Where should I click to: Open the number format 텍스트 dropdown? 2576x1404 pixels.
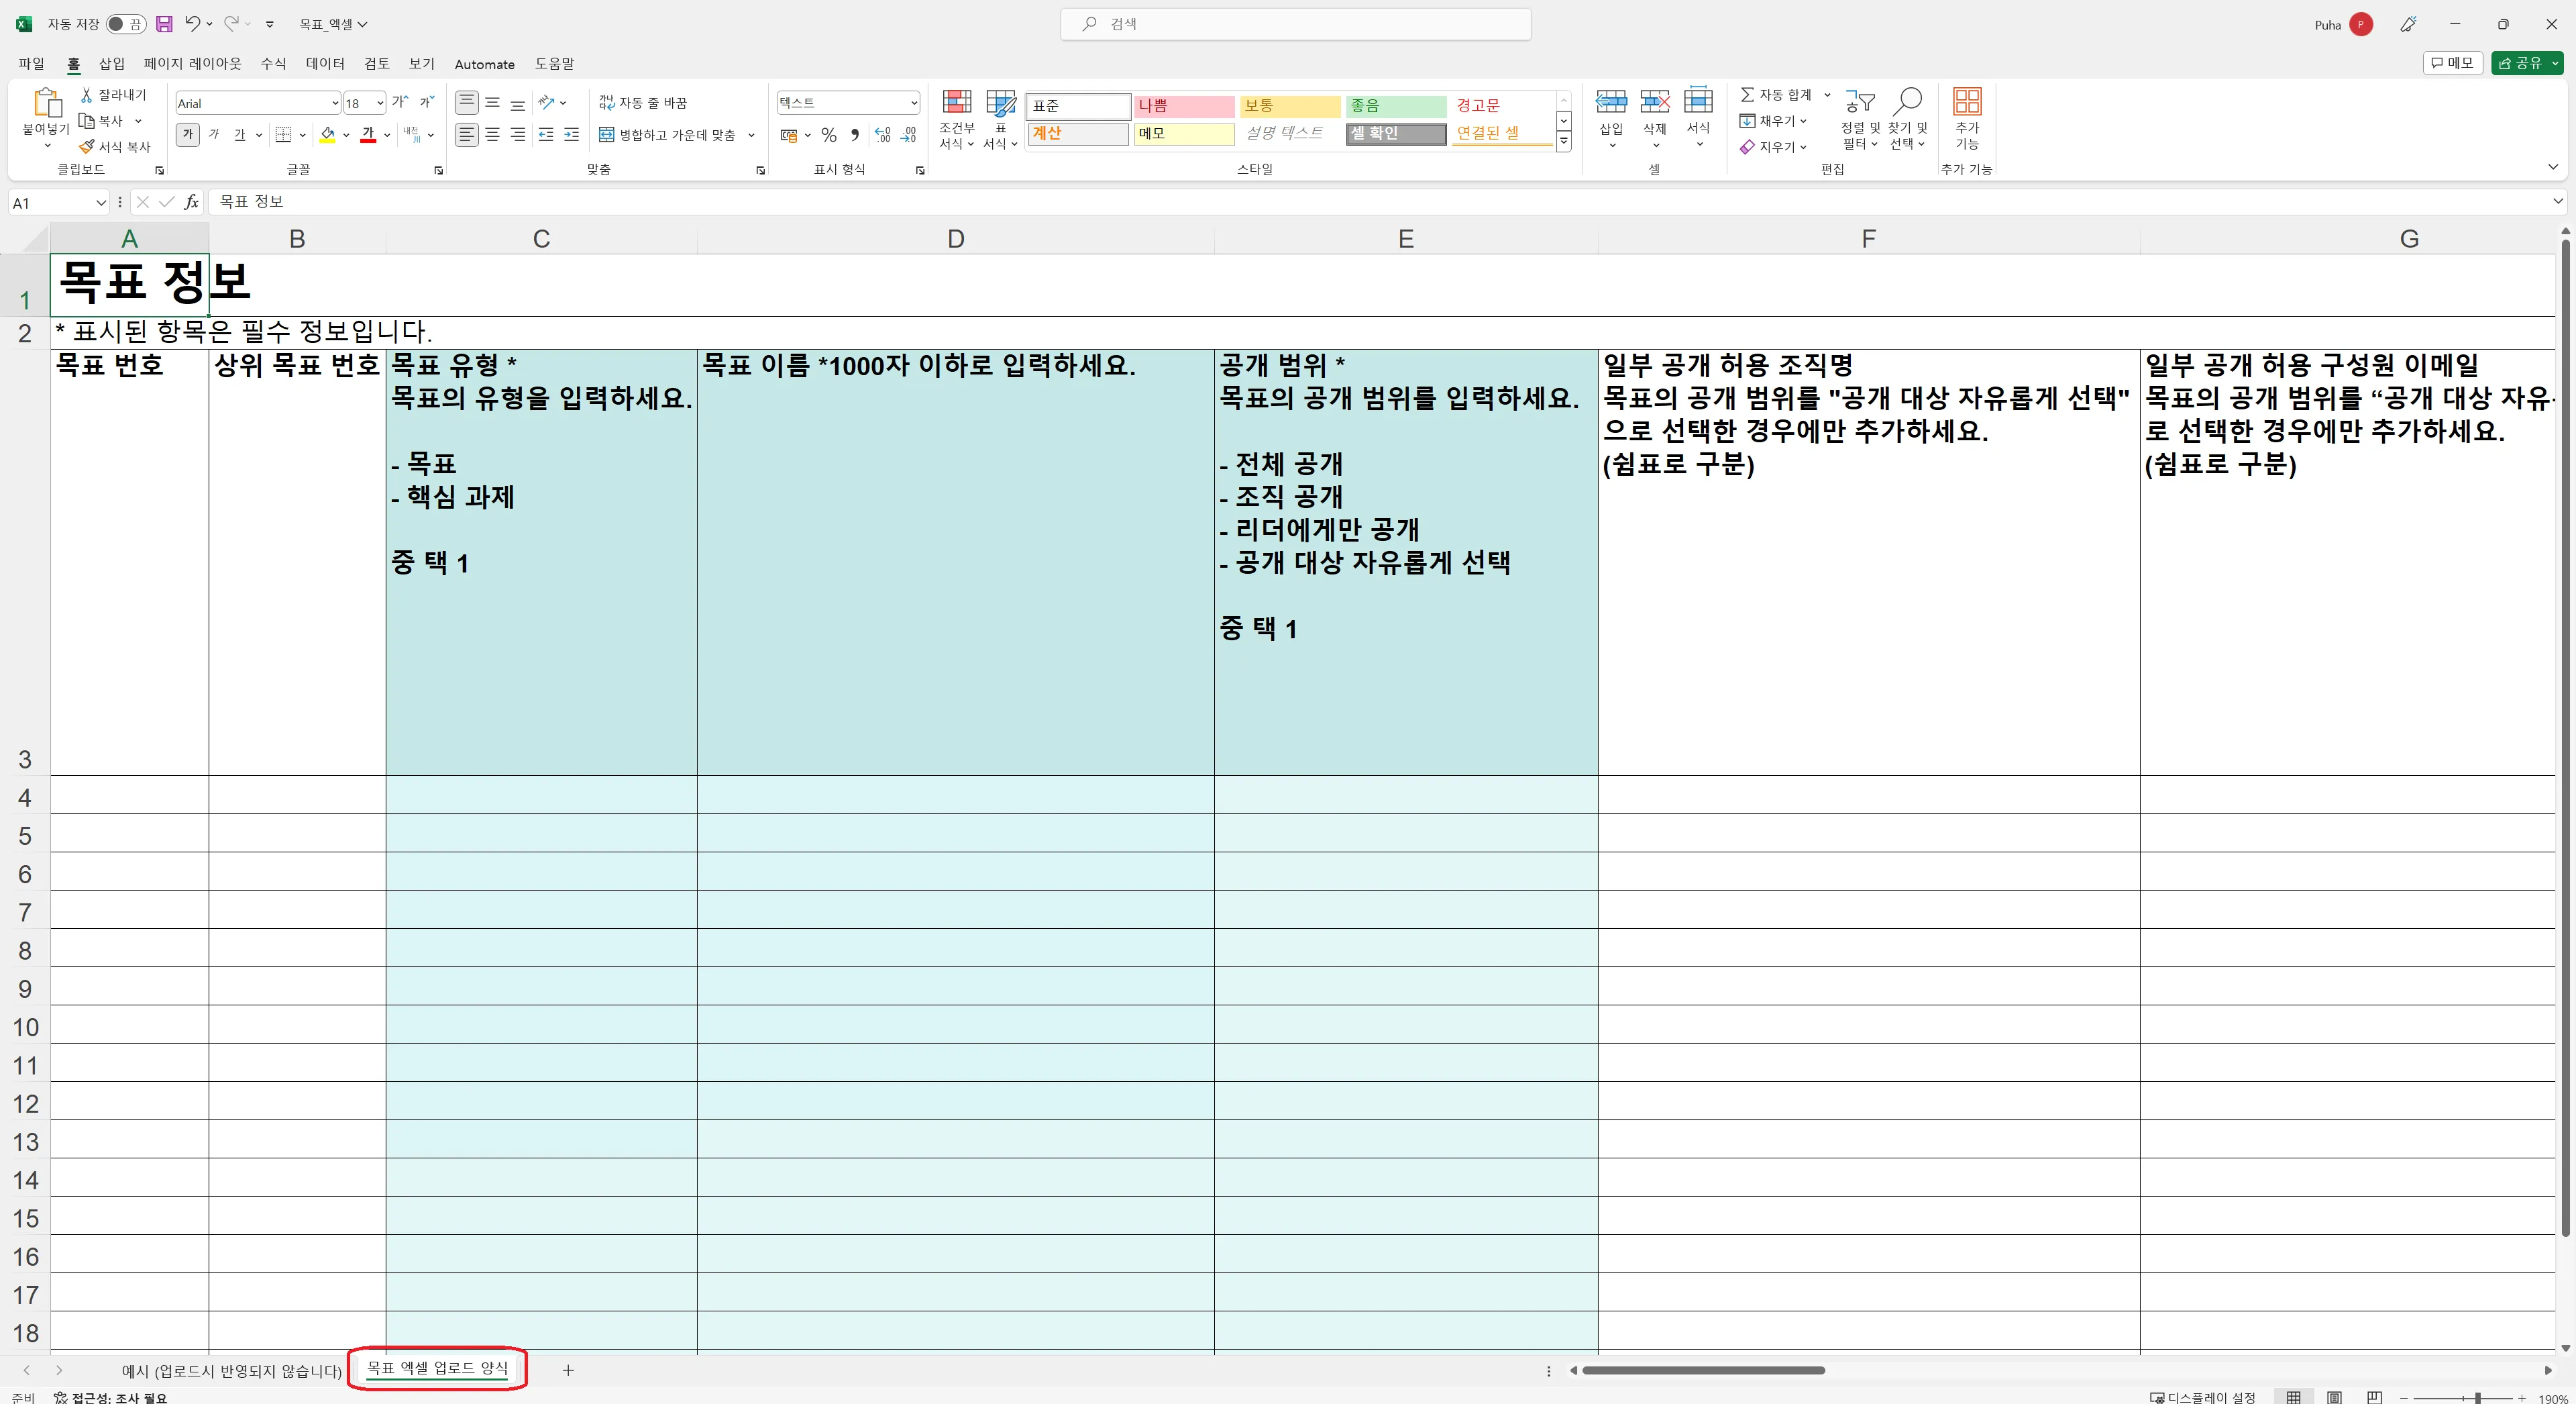pyautogui.click(x=913, y=102)
